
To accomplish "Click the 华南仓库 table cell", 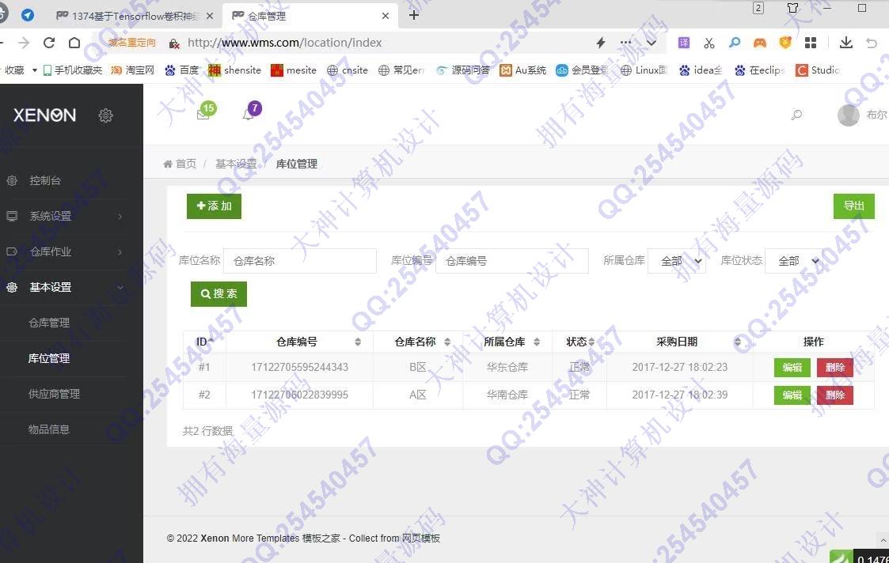I will pyautogui.click(x=507, y=395).
